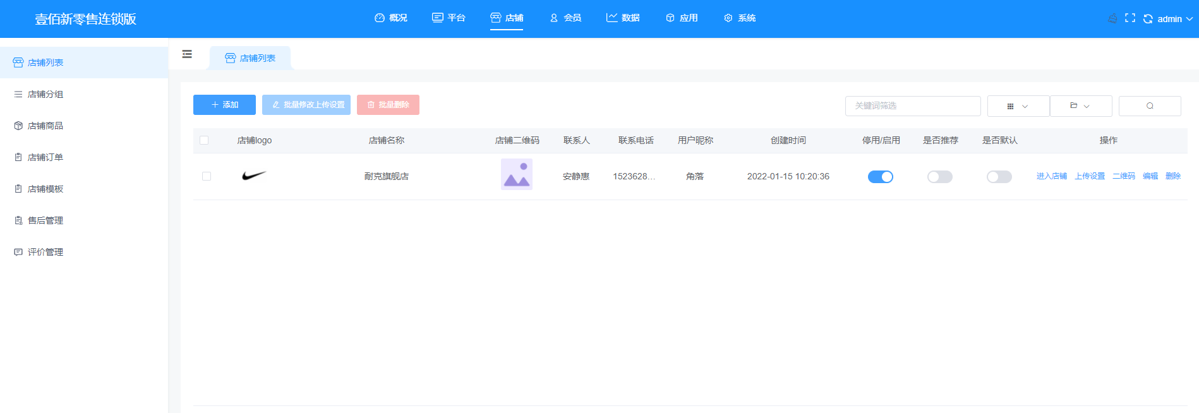Focus the 关键词筛选 keyword filter field
The width and height of the screenshot is (1199, 413).
[913, 106]
